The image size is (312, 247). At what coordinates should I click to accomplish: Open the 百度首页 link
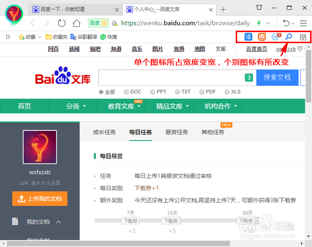tap(256, 49)
